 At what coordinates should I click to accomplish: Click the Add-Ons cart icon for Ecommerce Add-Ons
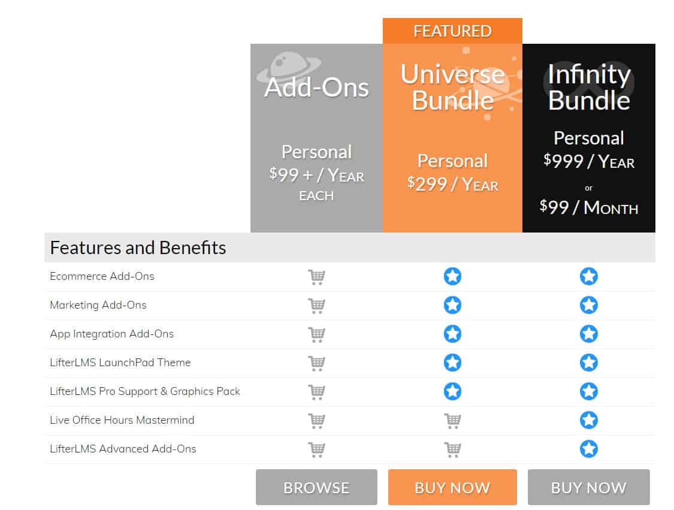317,277
